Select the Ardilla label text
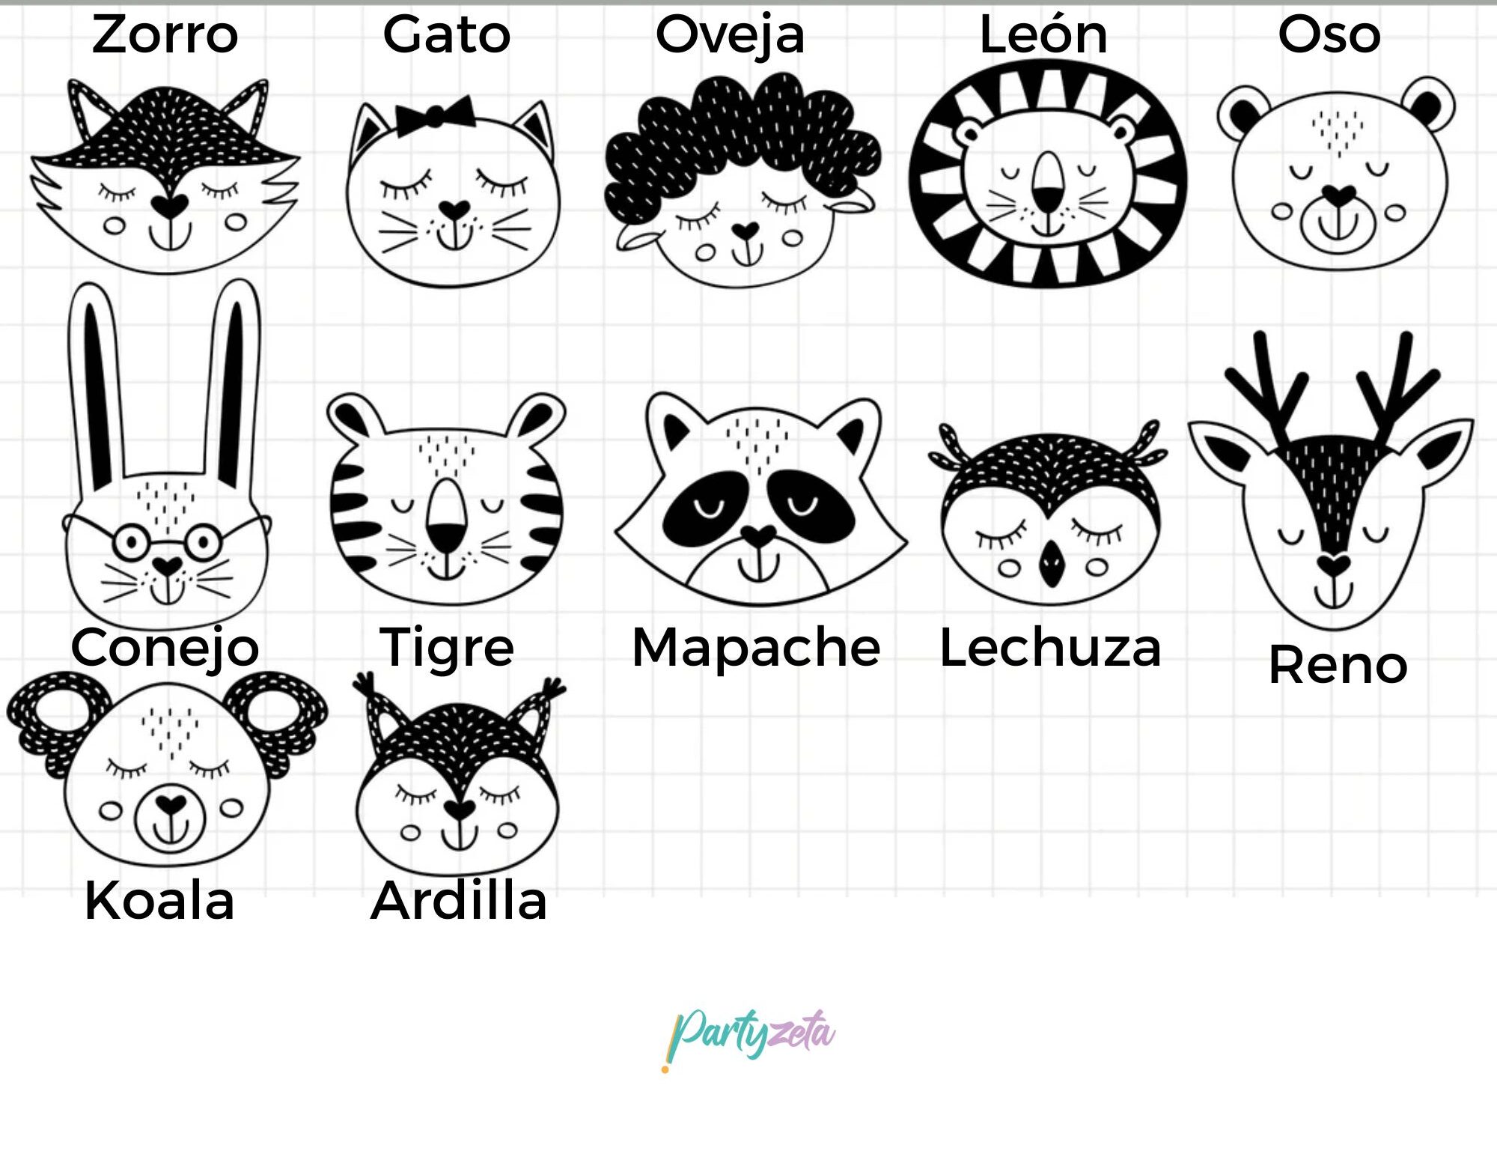 tap(459, 900)
